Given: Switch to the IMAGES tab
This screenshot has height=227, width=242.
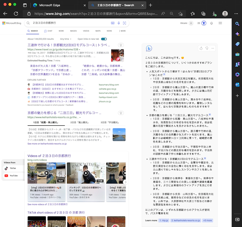Looking at the screenshot, I should click(x=73, y=31).
